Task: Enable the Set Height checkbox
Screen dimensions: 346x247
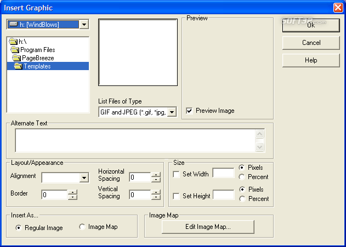Action: pos(177,196)
